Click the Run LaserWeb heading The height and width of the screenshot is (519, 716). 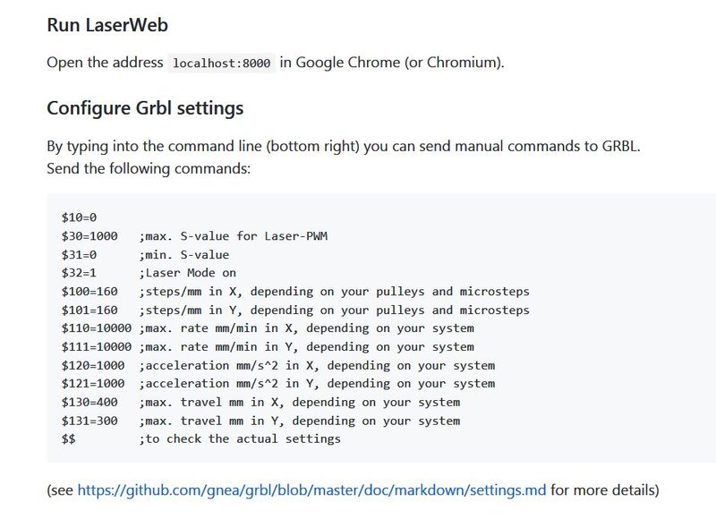107,25
